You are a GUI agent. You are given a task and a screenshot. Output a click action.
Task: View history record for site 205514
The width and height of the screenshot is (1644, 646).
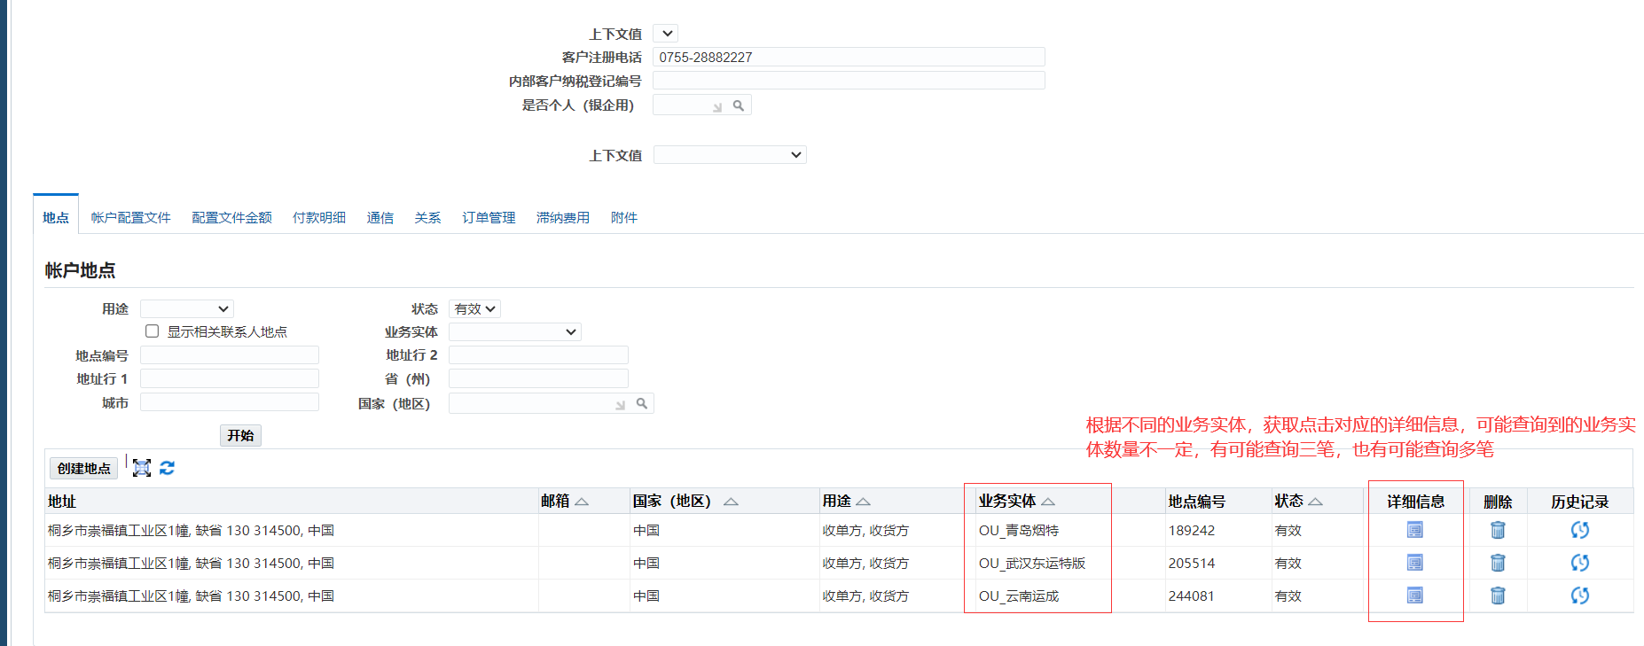pyautogui.click(x=1579, y=563)
